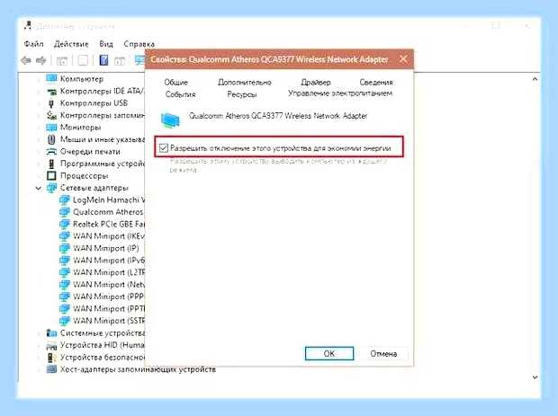558x416 pixels.
Task: Select the WAN Miniport (Netw row
Action: [109, 285]
